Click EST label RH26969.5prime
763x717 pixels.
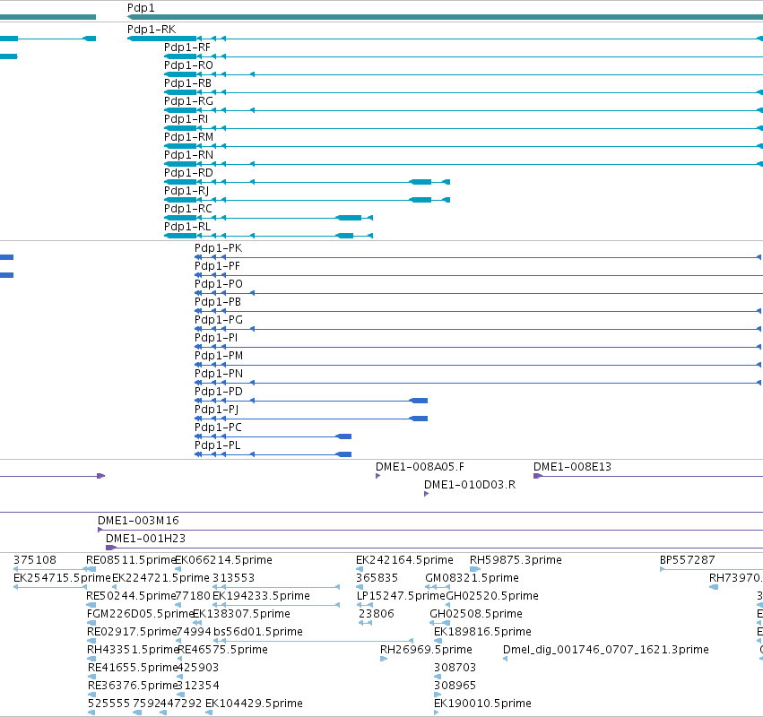tap(426, 651)
